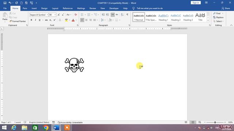Screen dimensions: 234x131
Task: Align text left
Action: [82, 20]
